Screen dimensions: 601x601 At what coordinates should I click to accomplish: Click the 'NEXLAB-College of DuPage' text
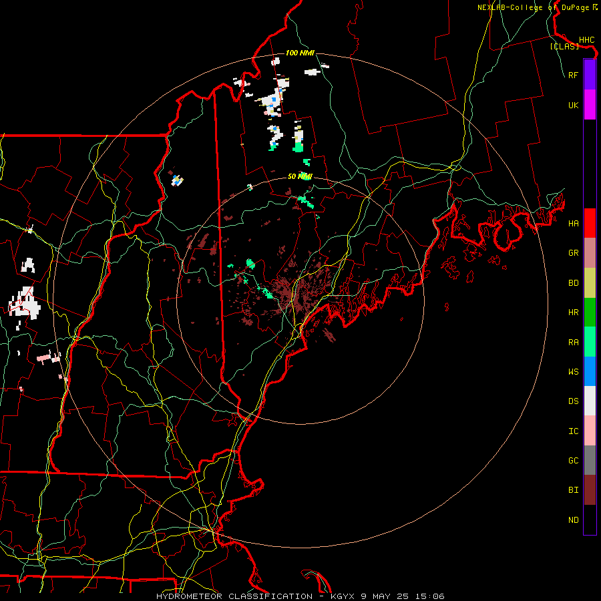pos(533,7)
